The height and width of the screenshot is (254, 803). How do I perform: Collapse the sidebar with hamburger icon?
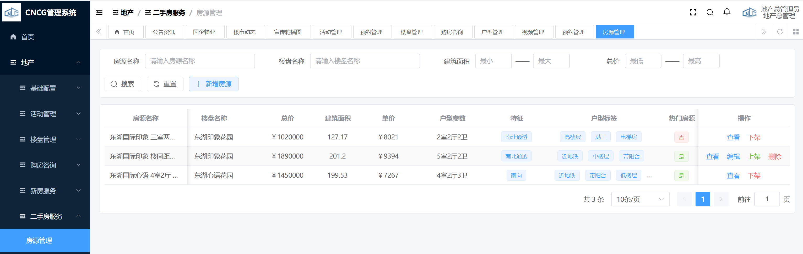coord(99,13)
